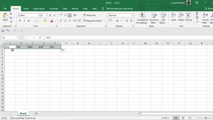Open Cell Styles gallery
This screenshot has height=120, width=213.
point(163,18)
